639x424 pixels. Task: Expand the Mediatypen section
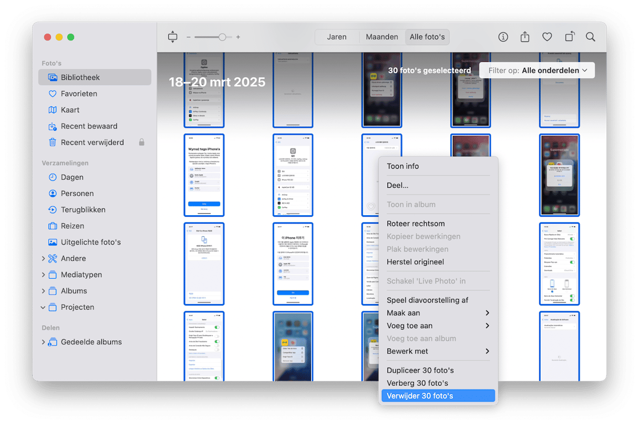click(43, 275)
